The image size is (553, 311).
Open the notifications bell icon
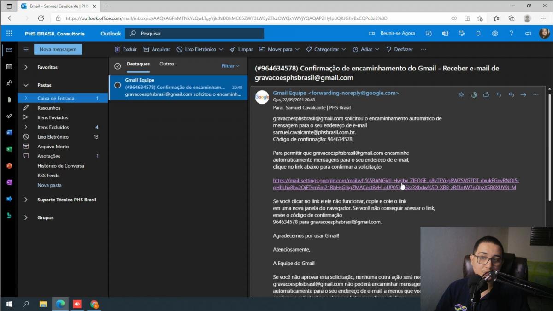478,34
